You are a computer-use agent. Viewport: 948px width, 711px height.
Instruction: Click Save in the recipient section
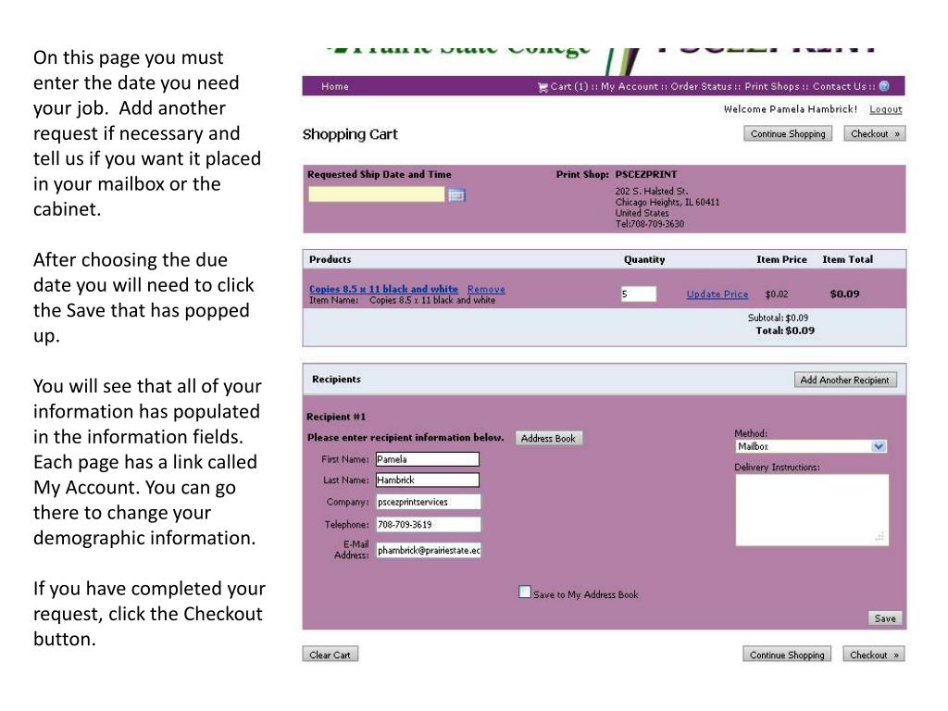[x=885, y=618]
